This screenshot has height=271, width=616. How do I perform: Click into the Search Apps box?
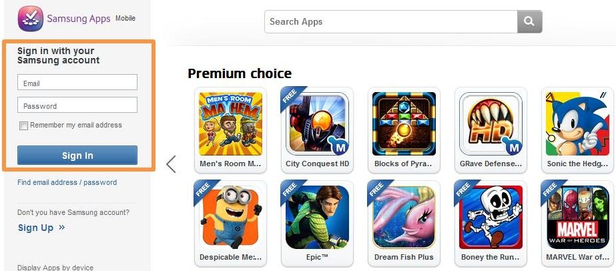[x=391, y=21]
